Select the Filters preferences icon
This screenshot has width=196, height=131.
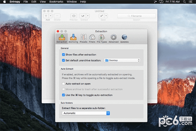pos(92,38)
